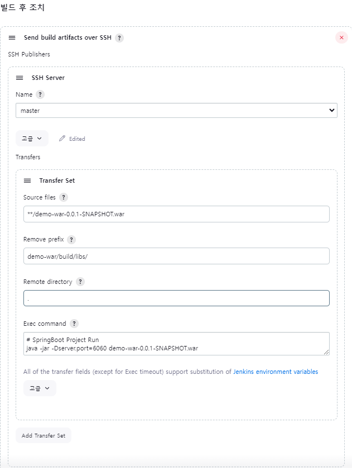Open the Jenkins environment variables link

tap(276, 372)
